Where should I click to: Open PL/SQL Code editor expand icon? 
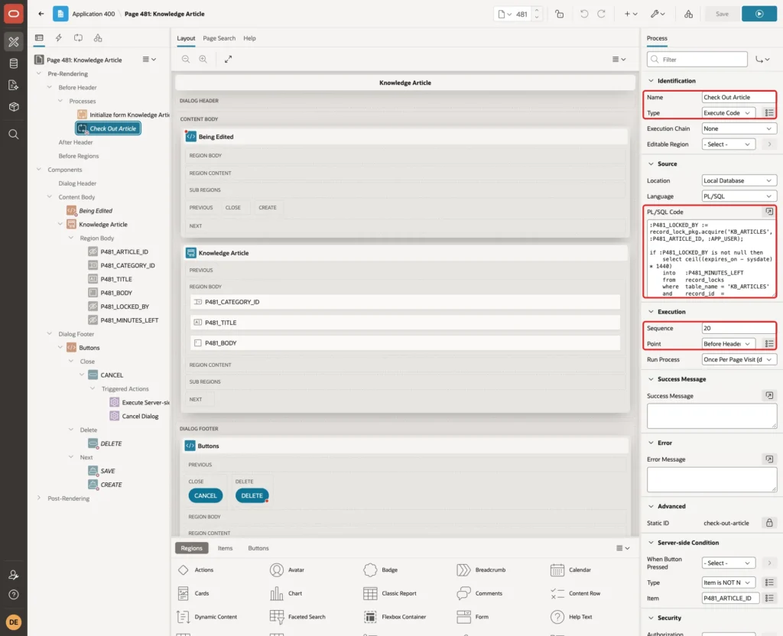point(769,212)
